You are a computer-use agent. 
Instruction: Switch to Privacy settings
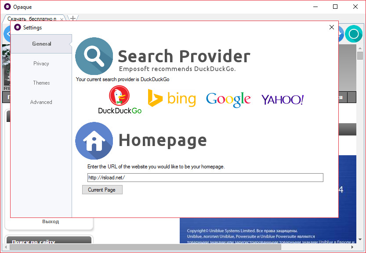click(41, 64)
